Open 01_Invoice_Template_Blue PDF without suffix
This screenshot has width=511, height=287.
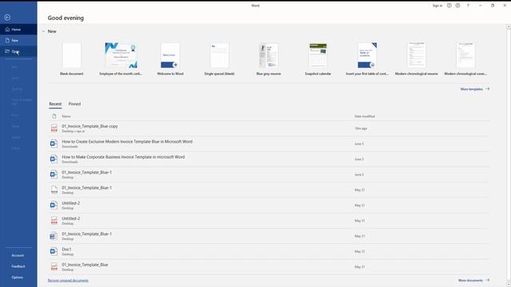[268, 266]
